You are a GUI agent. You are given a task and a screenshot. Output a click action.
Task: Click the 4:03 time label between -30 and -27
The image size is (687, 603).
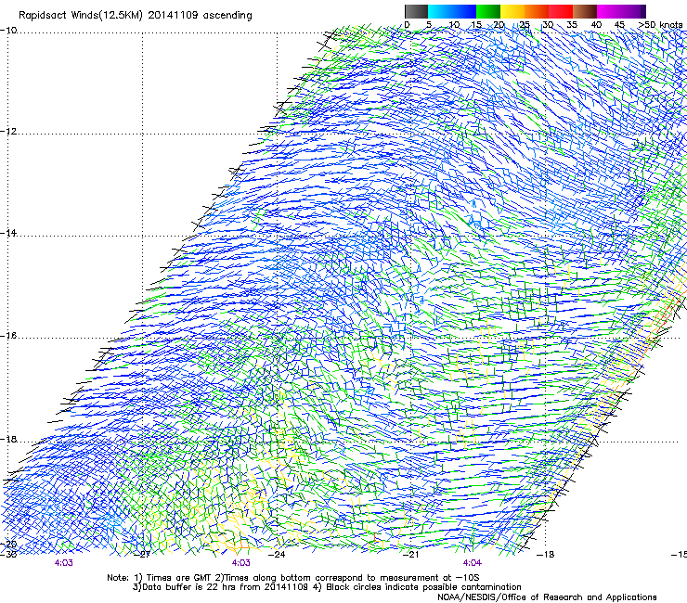[63, 563]
